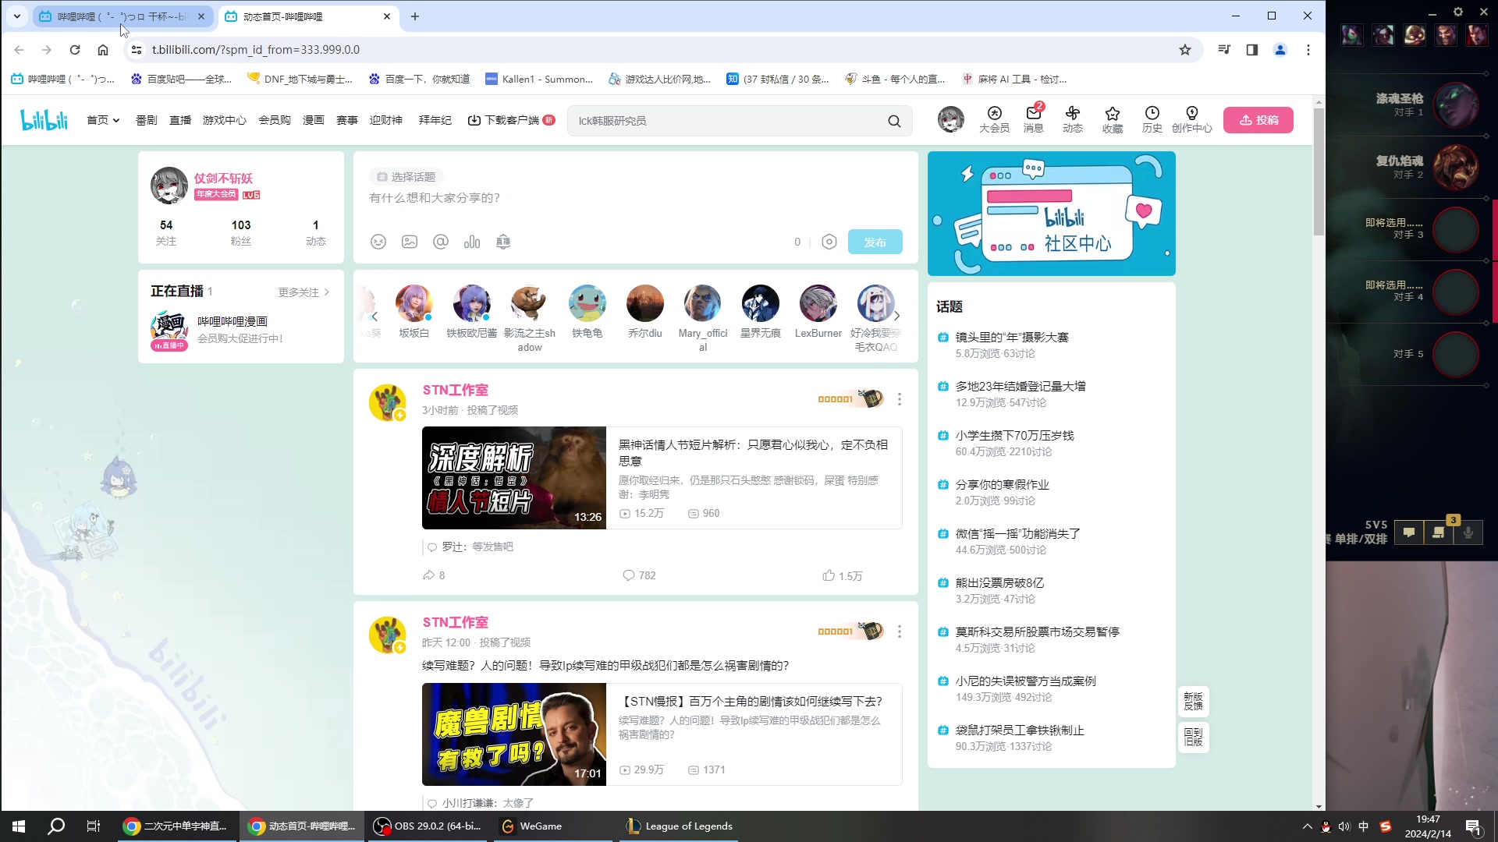Select the 番剧 menu tab

point(146,120)
